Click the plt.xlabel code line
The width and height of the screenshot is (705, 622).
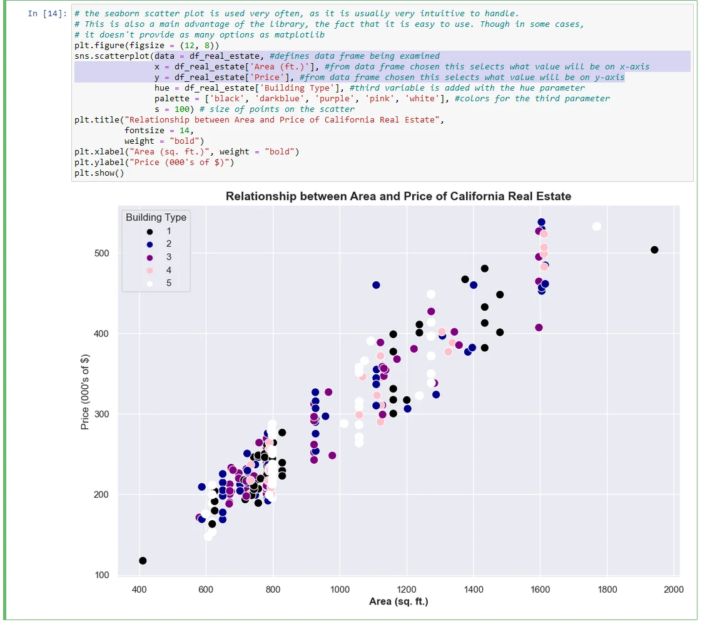tap(186, 152)
